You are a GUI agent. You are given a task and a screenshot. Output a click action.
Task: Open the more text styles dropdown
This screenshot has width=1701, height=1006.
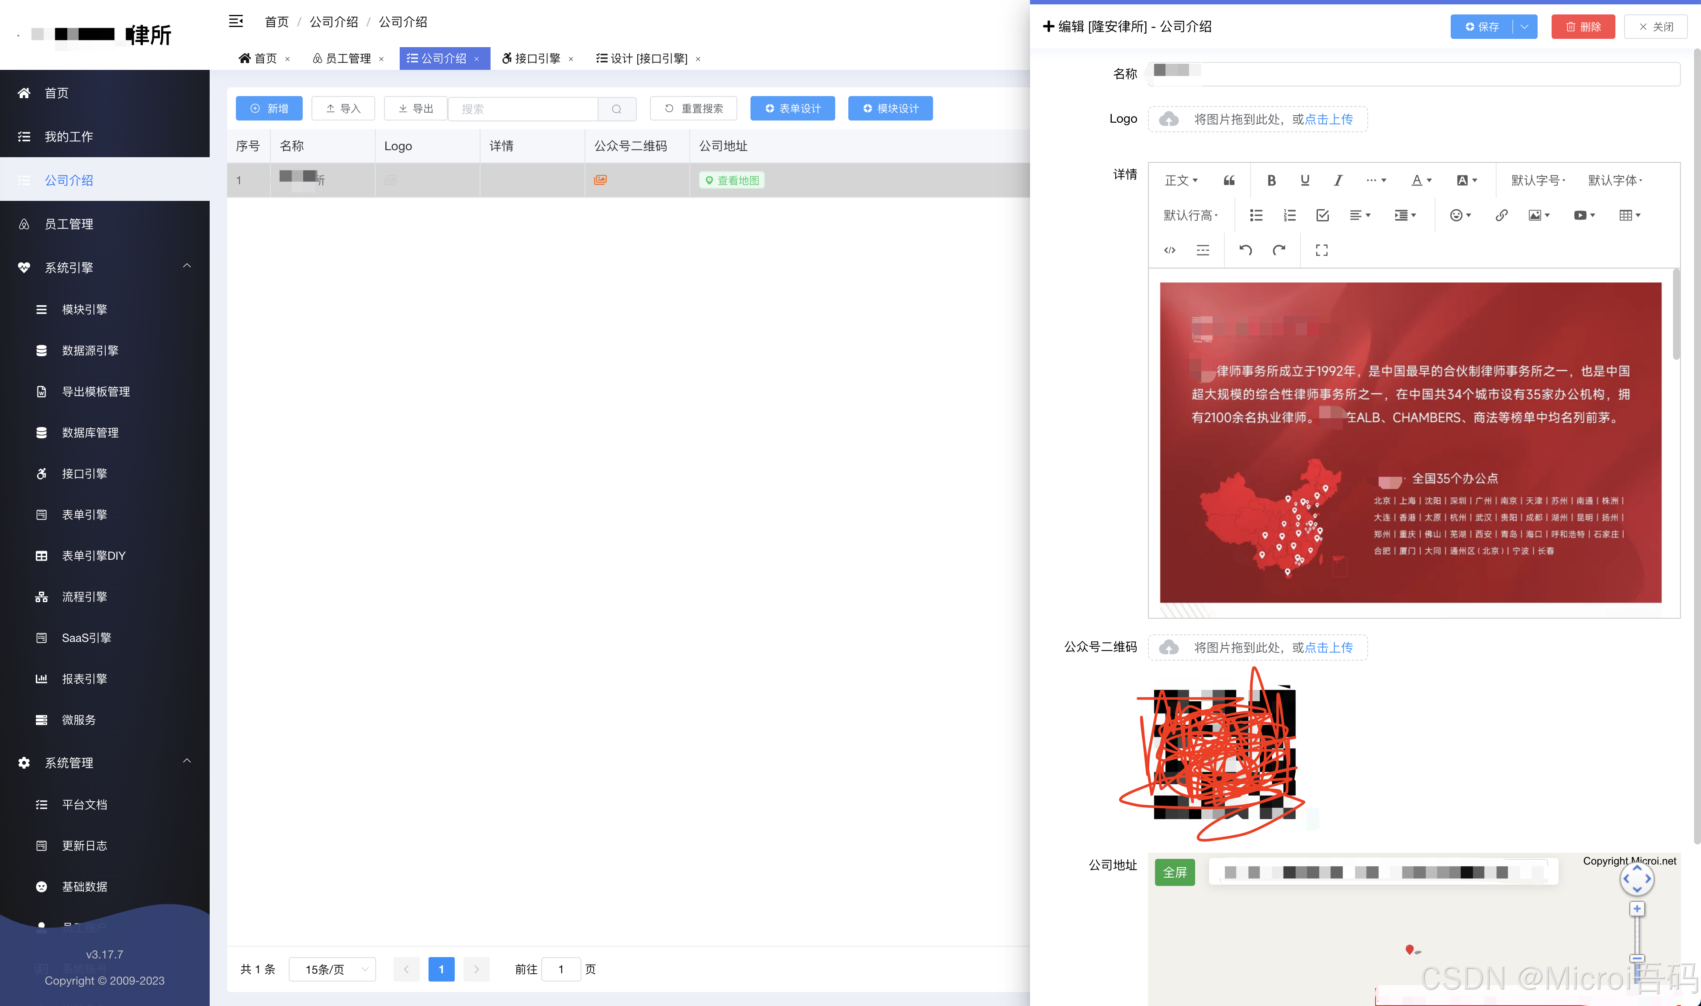point(1376,180)
